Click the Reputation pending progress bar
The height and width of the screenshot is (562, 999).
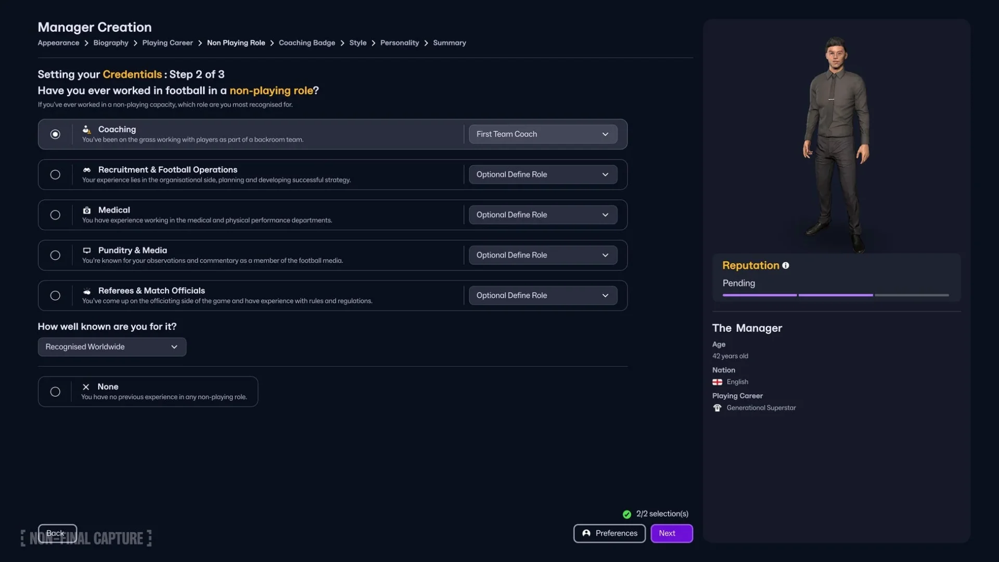[835, 295]
